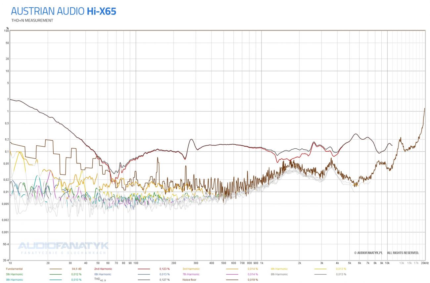Click the '0,127 %' THD value

click(x=165, y=280)
